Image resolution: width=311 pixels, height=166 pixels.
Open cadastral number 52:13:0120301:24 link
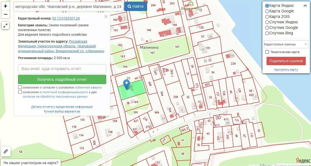[x=66, y=18]
